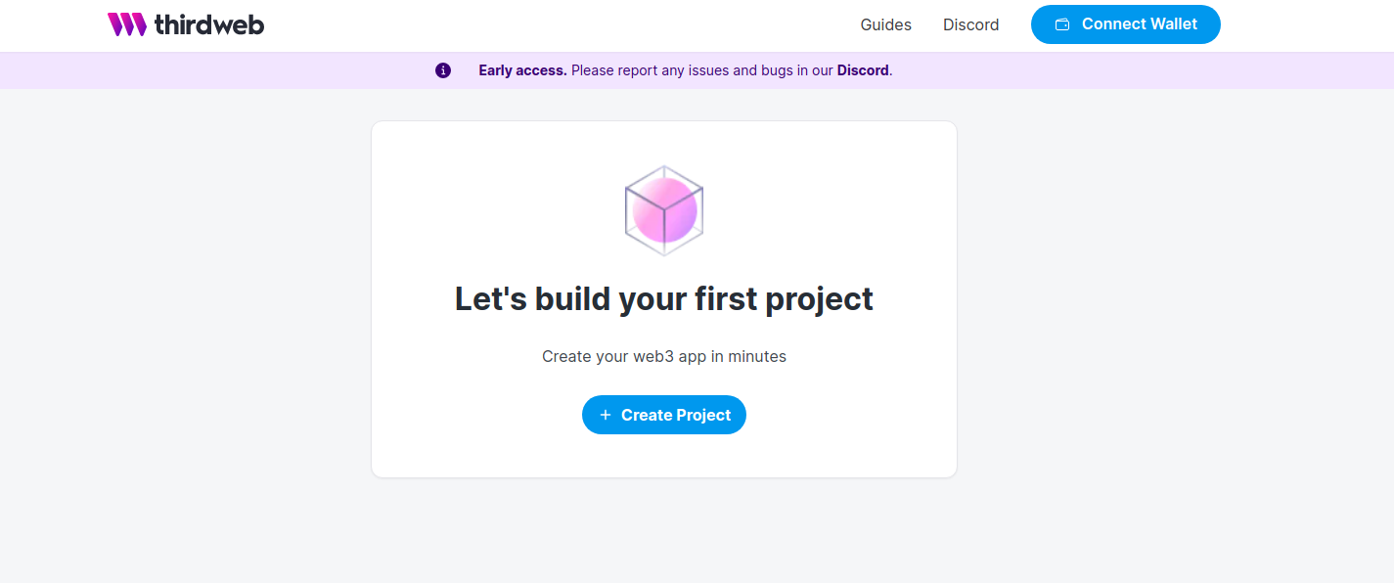
Task: Open the Discord link in top navigation
Action: [x=971, y=24]
